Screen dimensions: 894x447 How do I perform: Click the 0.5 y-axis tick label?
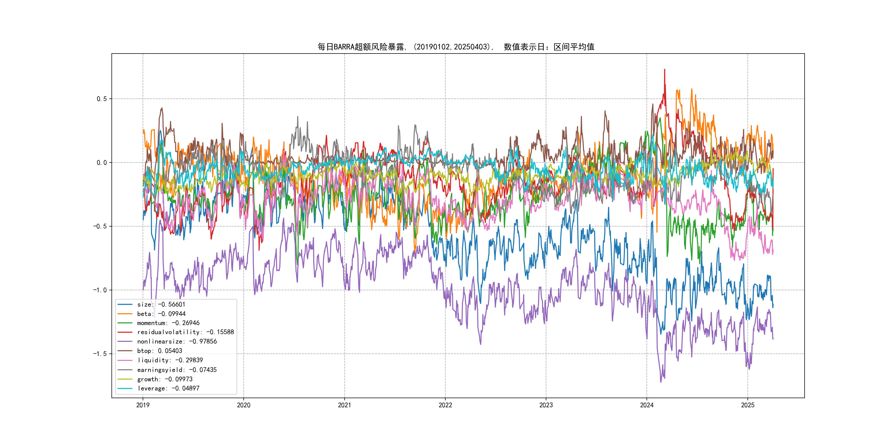click(x=102, y=99)
